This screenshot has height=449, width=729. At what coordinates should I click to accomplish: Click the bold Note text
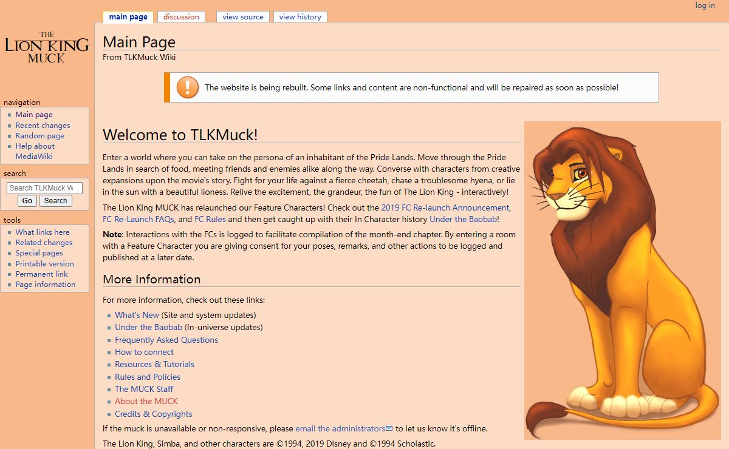[x=112, y=234]
